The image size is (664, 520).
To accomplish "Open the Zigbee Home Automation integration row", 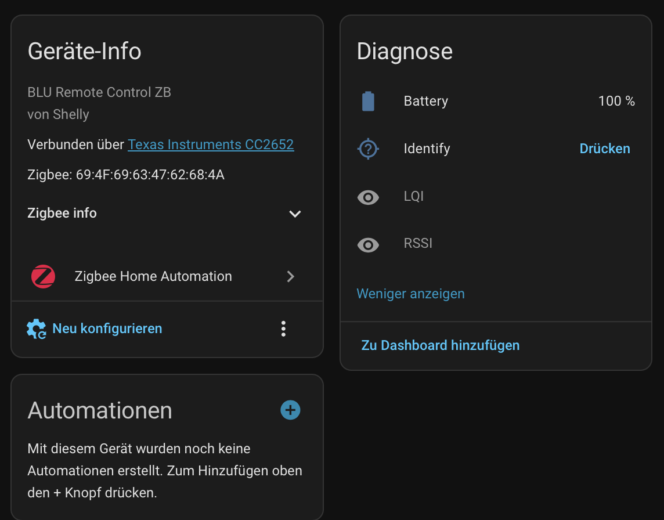I will point(153,276).
